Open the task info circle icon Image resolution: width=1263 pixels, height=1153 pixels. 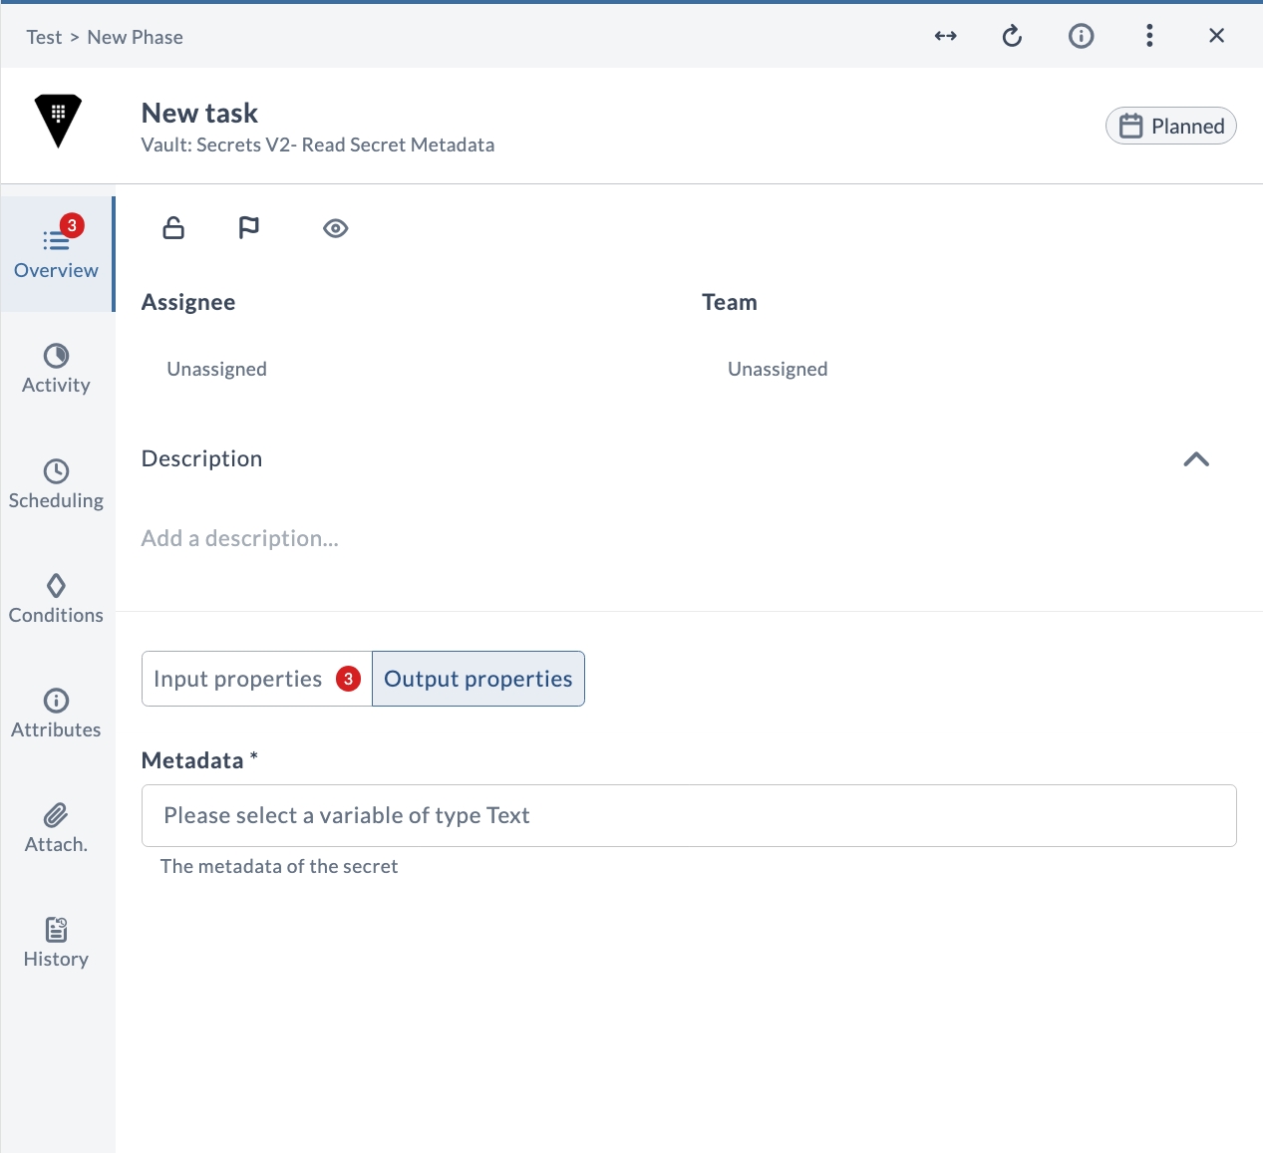[x=1082, y=36]
